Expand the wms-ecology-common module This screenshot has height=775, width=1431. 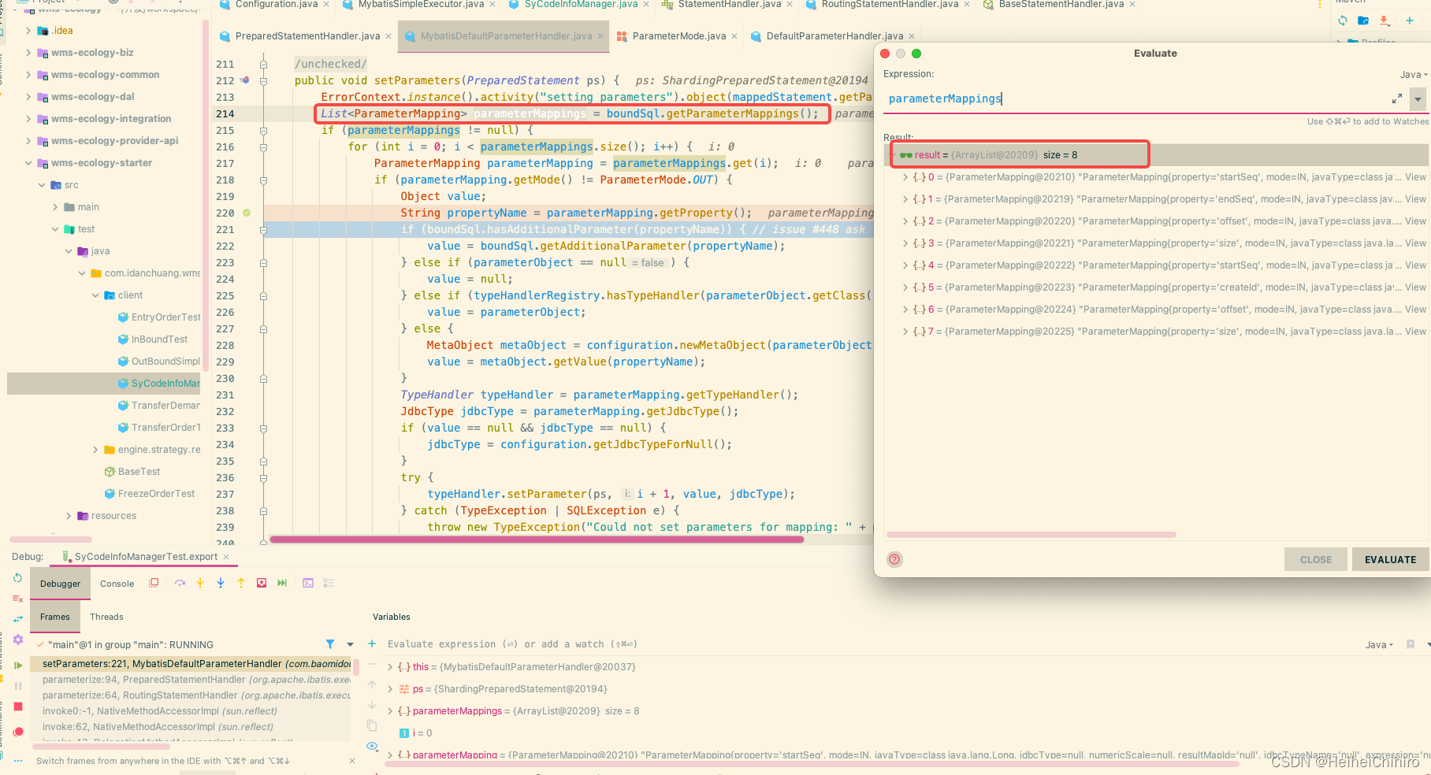(x=28, y=75)
